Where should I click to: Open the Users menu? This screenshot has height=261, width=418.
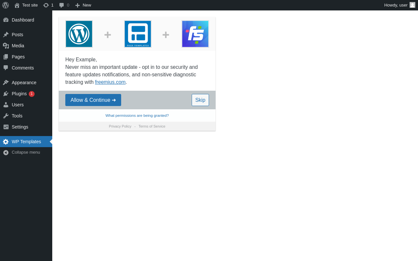click(x=26, y=105)
